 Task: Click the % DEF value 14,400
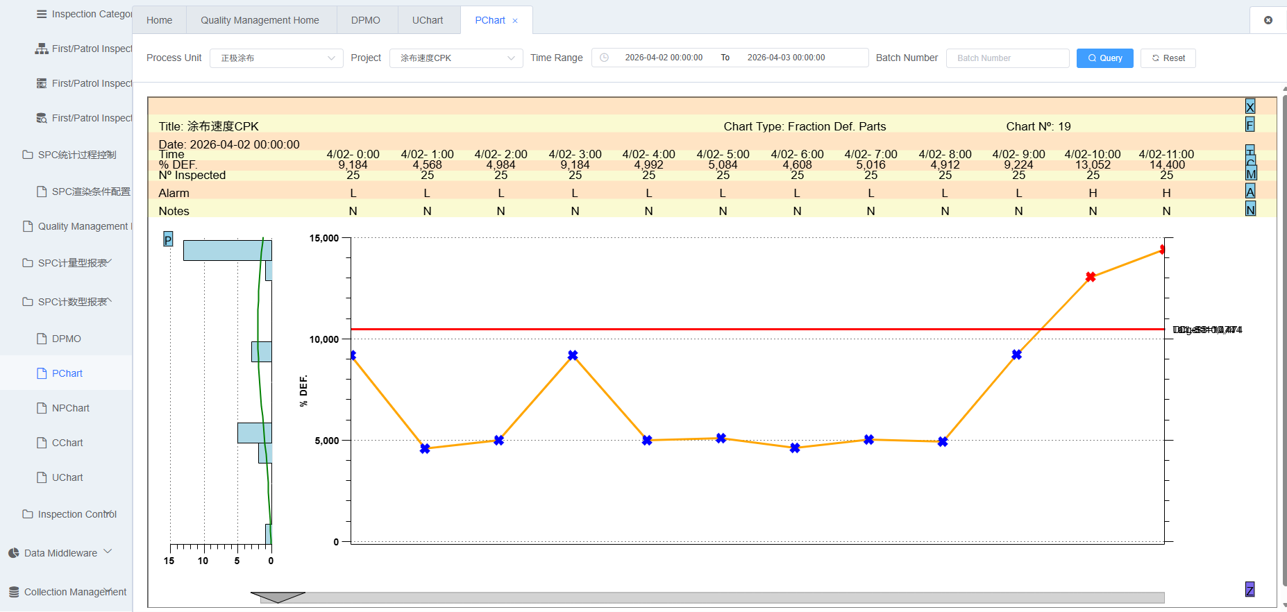[1167, 164]
